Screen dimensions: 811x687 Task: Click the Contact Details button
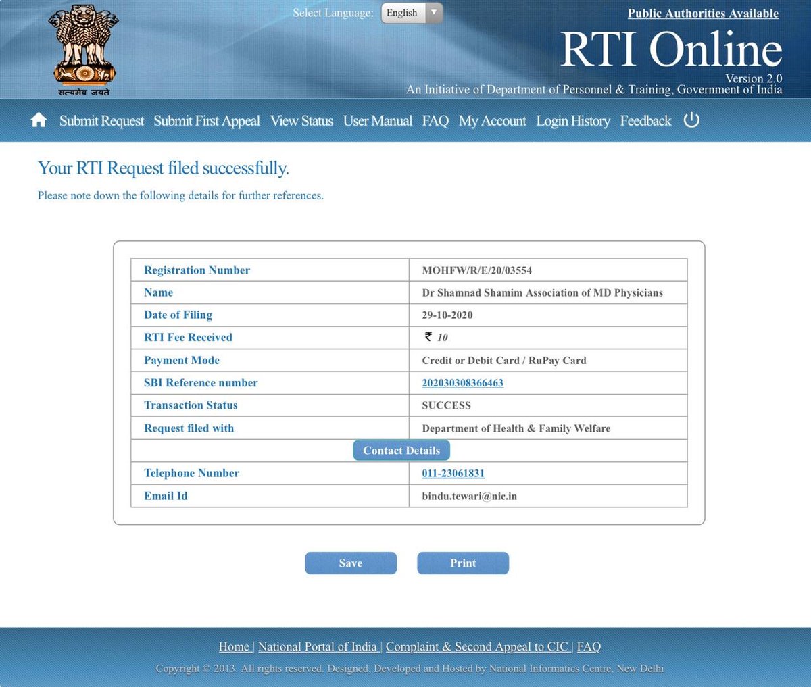coord(401,451)
